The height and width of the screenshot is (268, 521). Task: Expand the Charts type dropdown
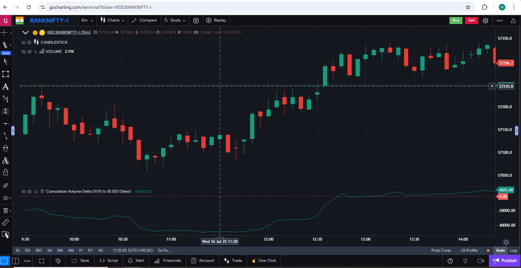click(113, 20)
